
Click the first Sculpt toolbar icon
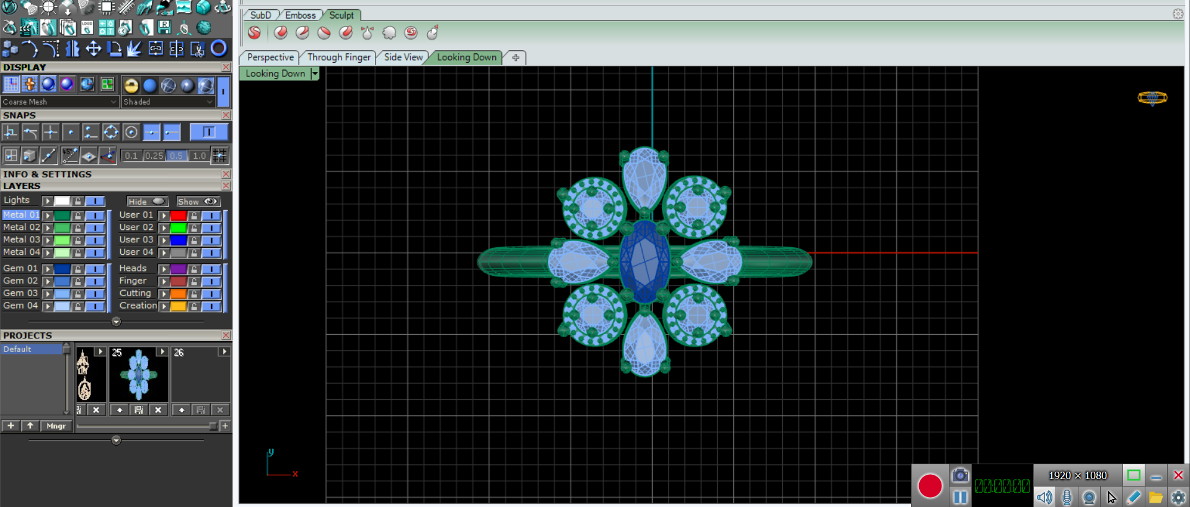click(x=254, y=33)
